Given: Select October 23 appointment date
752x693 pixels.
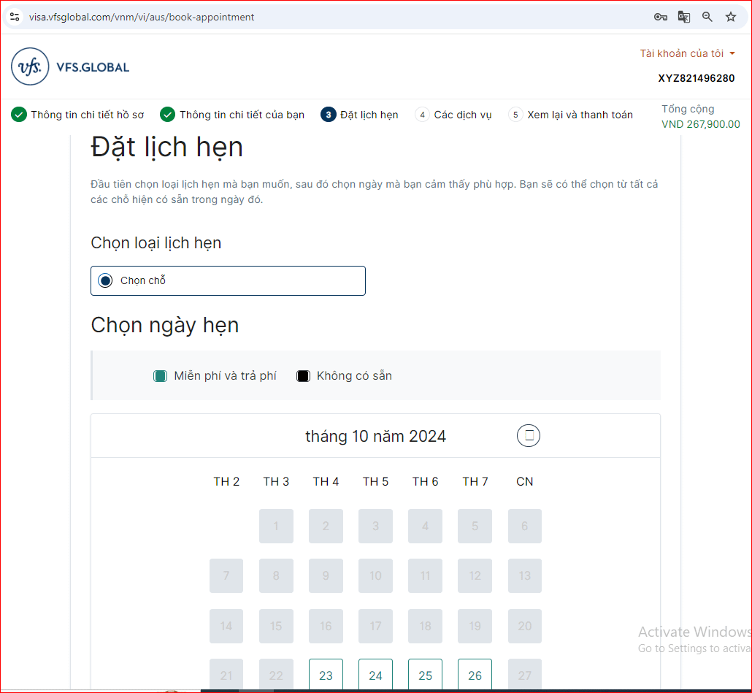Looking at the screenshot, I should (x=326, y=675).
